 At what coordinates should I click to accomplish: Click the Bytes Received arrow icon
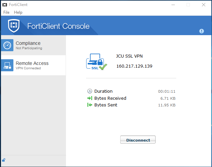pos(90,98)
